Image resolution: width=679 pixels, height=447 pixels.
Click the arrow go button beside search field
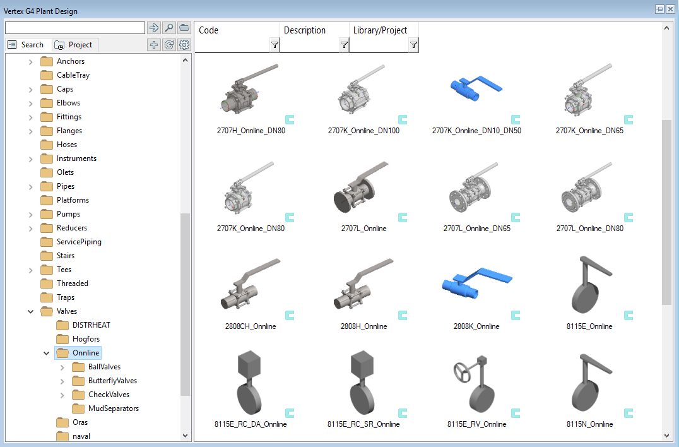tap(153, 28)
